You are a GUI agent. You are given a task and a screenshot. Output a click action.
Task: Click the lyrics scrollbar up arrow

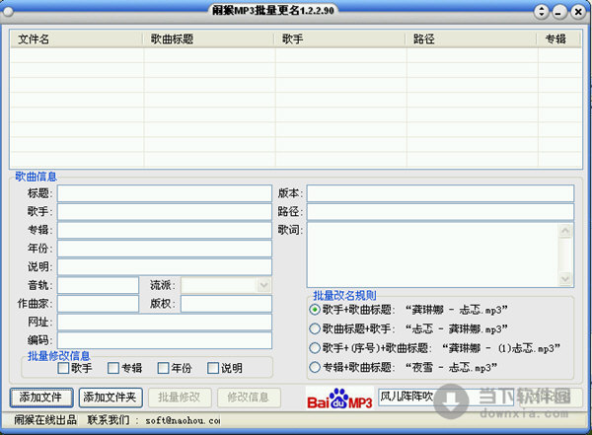click(x=565, y=231)
